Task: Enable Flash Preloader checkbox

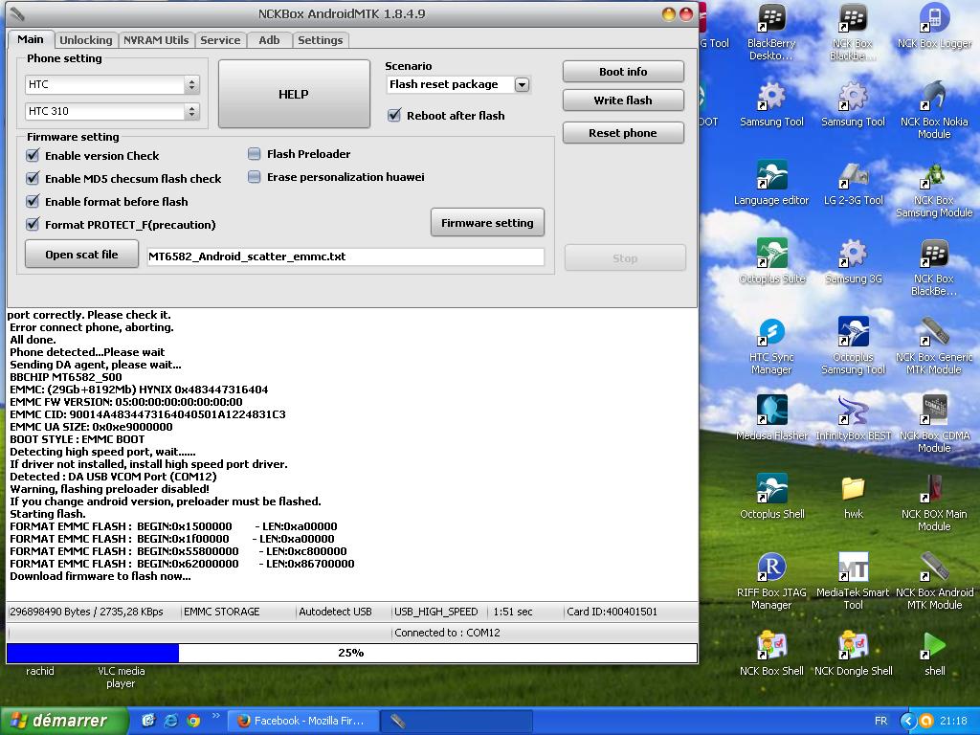Action: click(x=255, y=154)
